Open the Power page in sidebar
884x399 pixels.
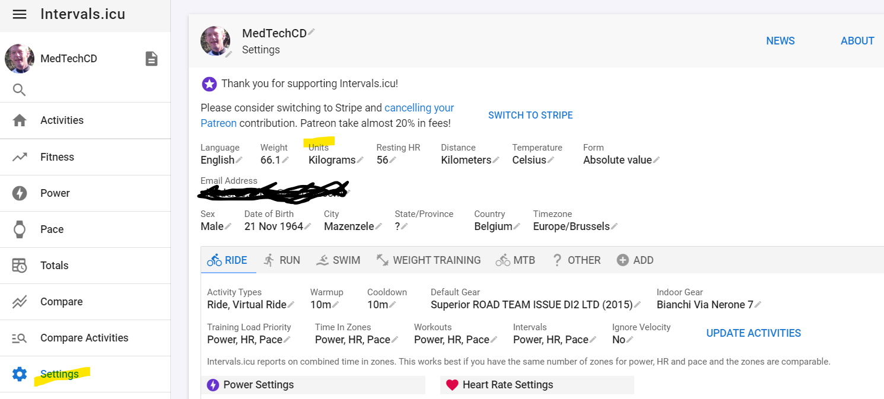click(x=85, y=193)
